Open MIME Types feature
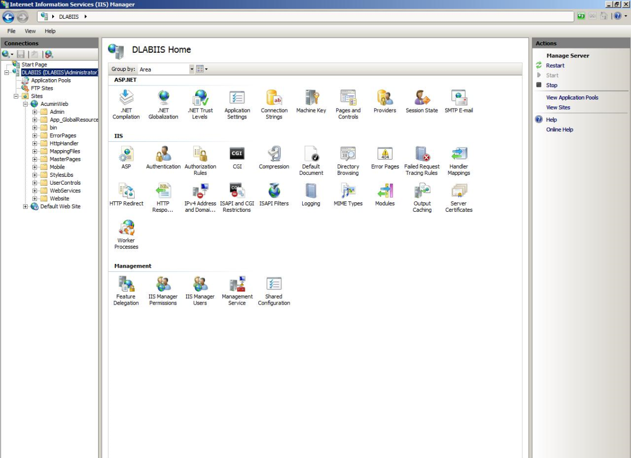Screen dimensions: 631x458 click(x=348, y=195)
